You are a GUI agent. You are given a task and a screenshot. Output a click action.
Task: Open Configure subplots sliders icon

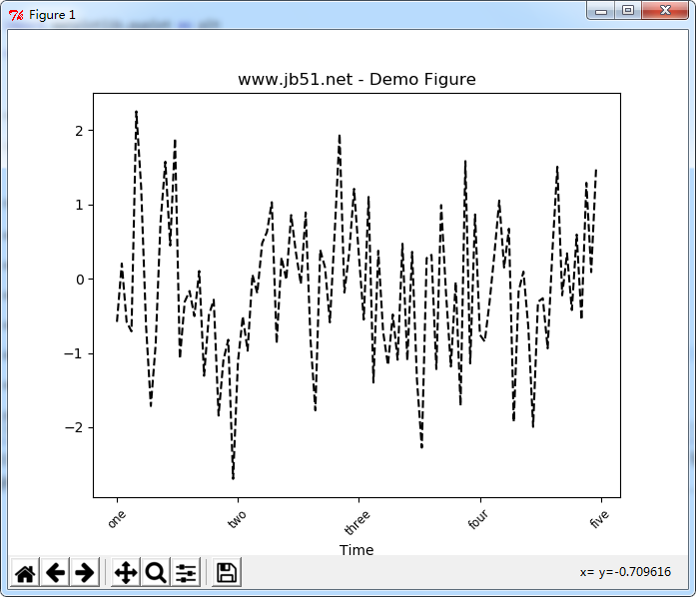pyautogui.click(x=185, y=572)
